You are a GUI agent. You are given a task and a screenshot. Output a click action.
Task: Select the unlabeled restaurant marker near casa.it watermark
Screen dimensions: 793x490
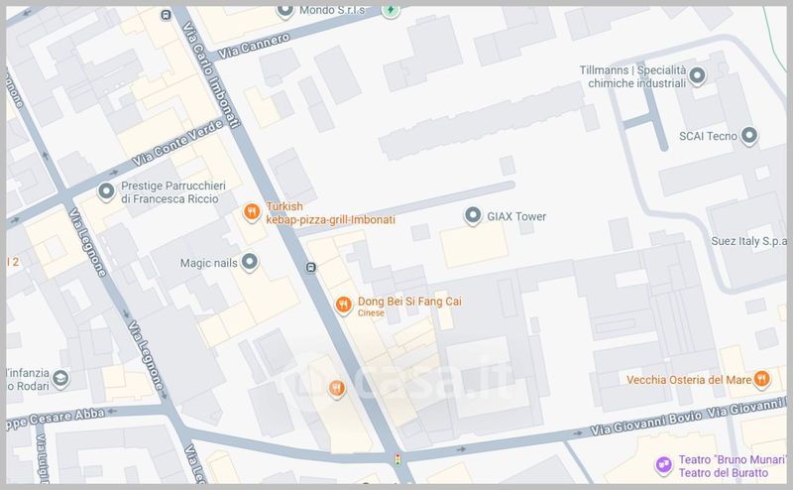pyautogui.click(x=337, y=389)
